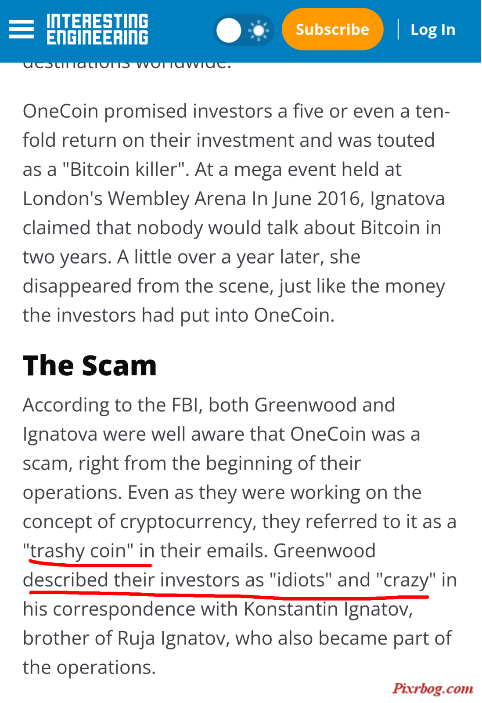Click the name "Konstantin Ignatov"
The image size is (482, 703).
[327, 609]
